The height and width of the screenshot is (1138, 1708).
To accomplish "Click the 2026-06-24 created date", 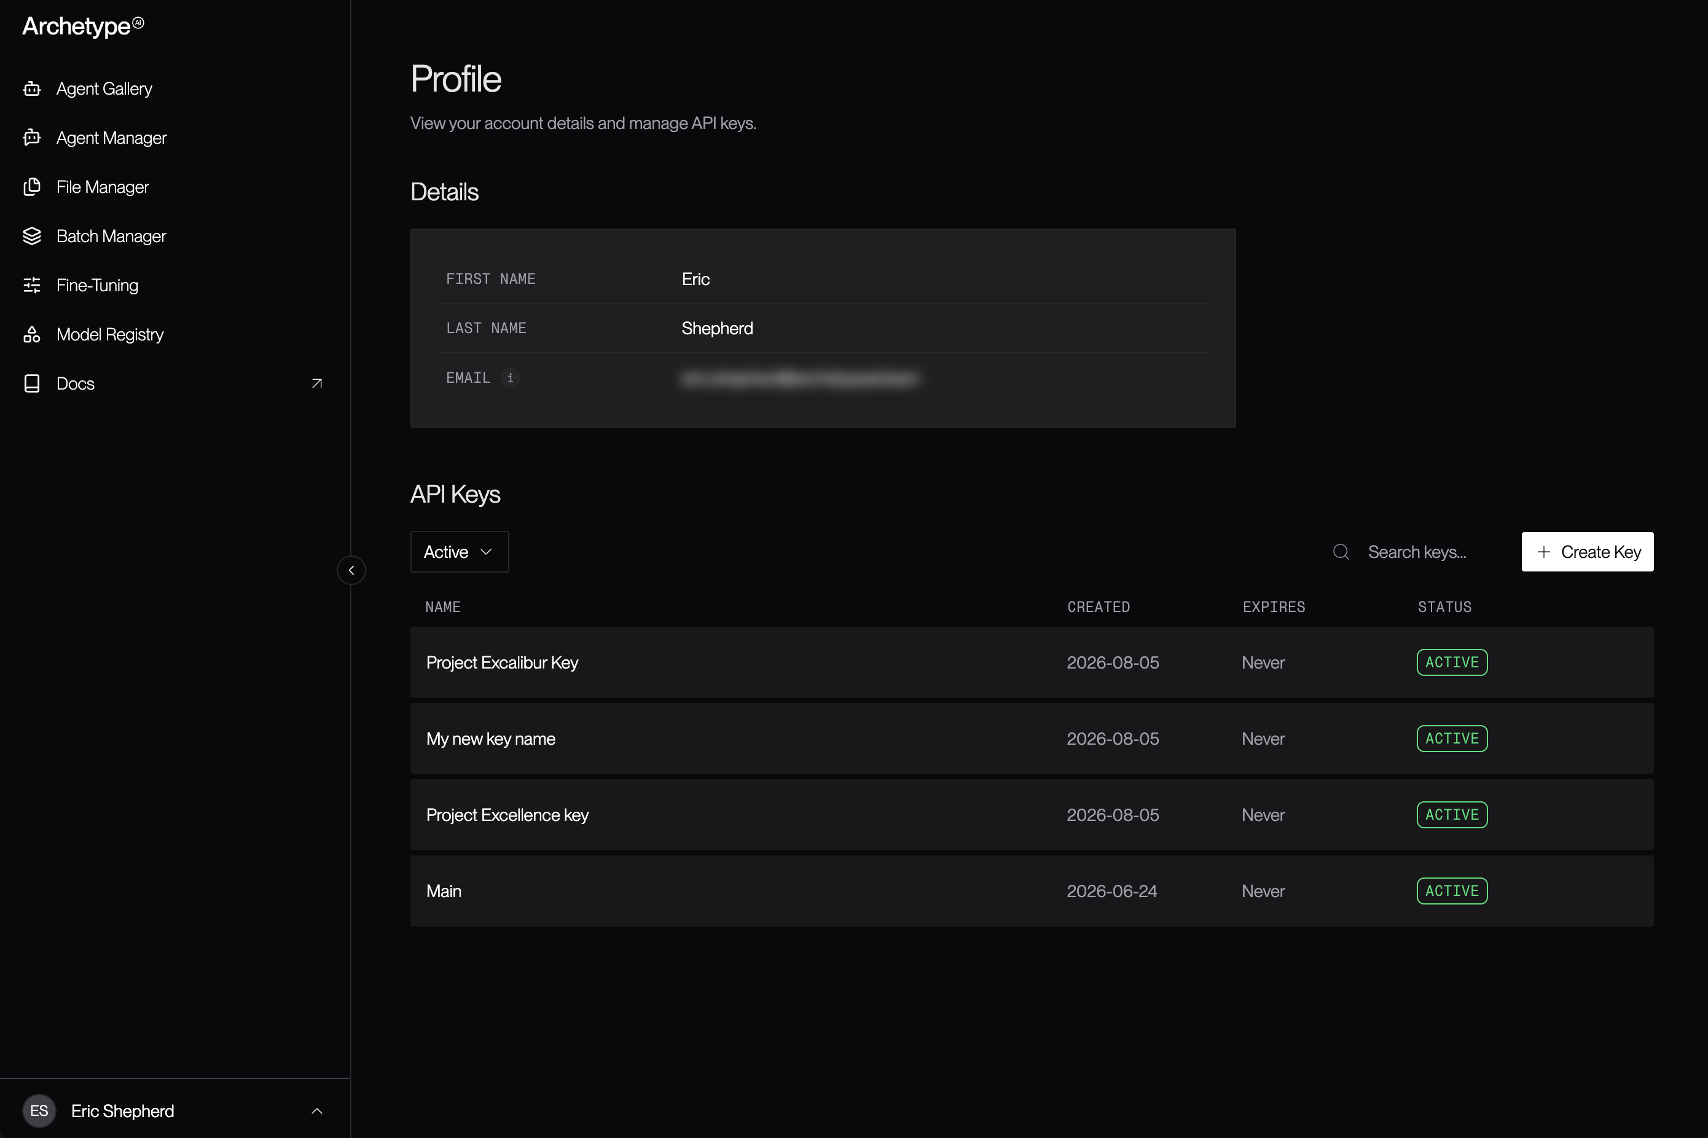I will 1111,891.
